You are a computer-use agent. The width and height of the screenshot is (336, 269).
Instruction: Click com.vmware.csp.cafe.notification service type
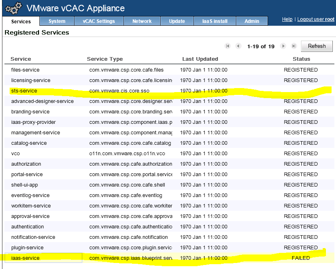click(x=129, y=237)
